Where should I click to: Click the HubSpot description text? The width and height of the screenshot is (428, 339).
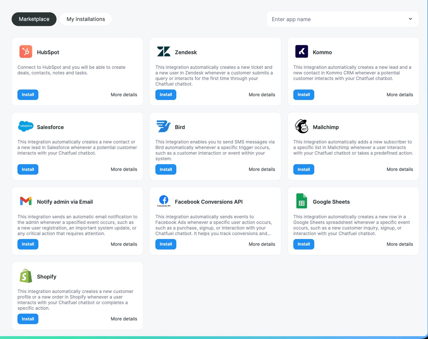pos(71,70)
